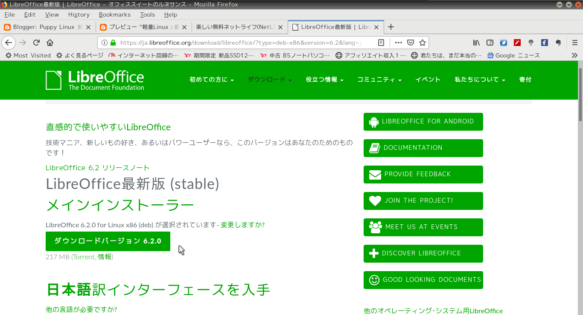The image size is (583, 315).
Task: Open the Bookmarks menu
Action: [x=115, y=14]
